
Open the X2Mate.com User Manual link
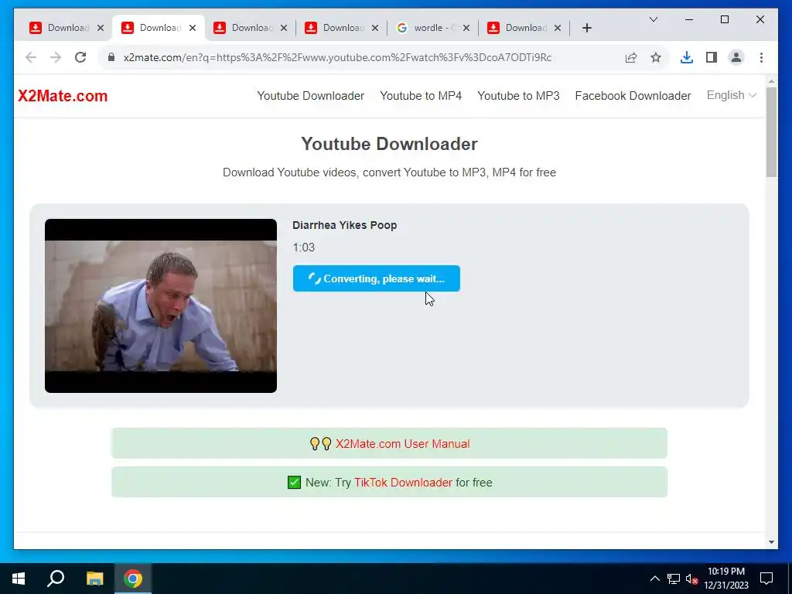pyautogui.click(x=402, y=443)
